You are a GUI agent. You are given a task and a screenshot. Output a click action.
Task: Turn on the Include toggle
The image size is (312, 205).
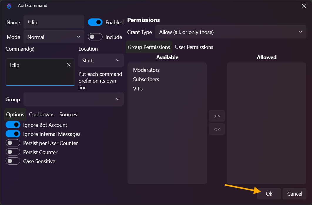point(95,37)
